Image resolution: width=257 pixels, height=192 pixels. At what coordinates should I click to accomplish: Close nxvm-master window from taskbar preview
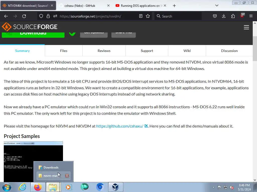67,176
